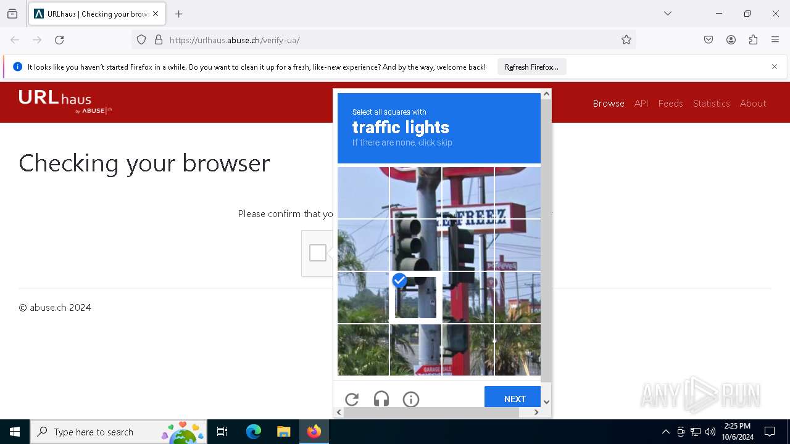This screenshot has width=790, height=444.
Task: Open a new browser tab
Action: pos(179,14)
